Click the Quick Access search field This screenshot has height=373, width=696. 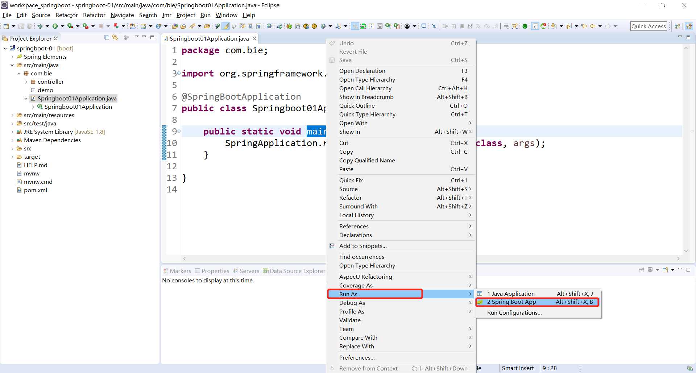click(x=649, y=26)
